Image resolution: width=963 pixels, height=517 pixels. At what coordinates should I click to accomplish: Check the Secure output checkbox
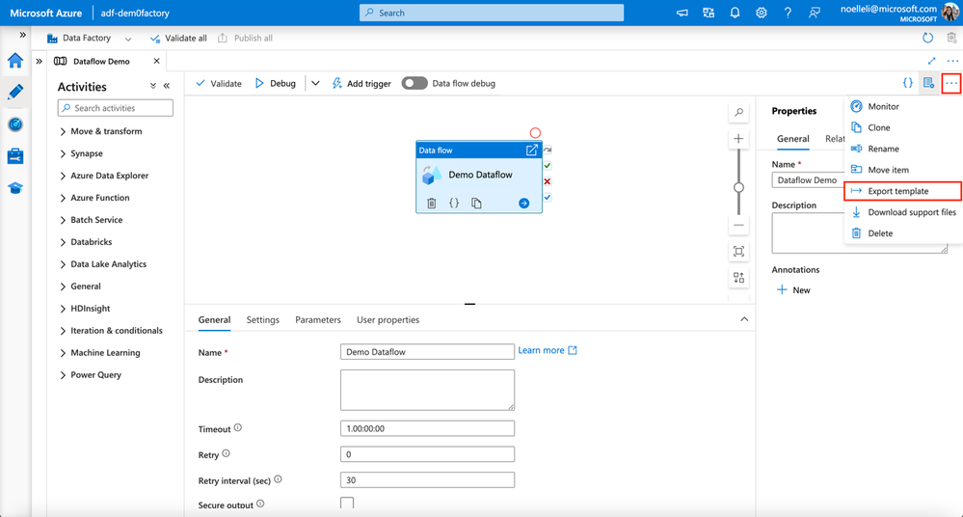(347, 503)
